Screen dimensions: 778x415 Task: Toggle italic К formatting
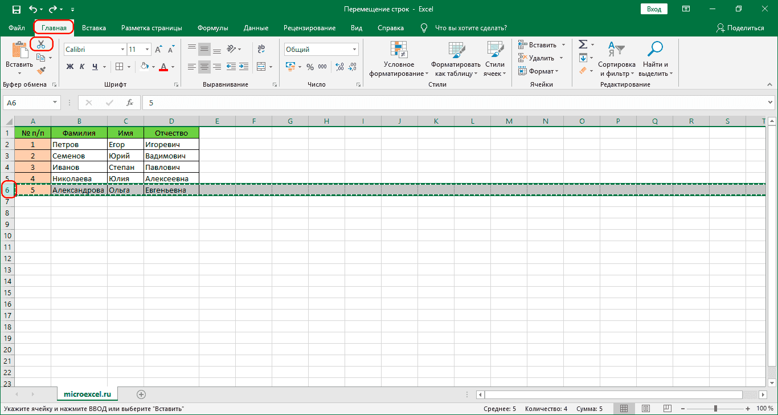[x=83, y=67]
